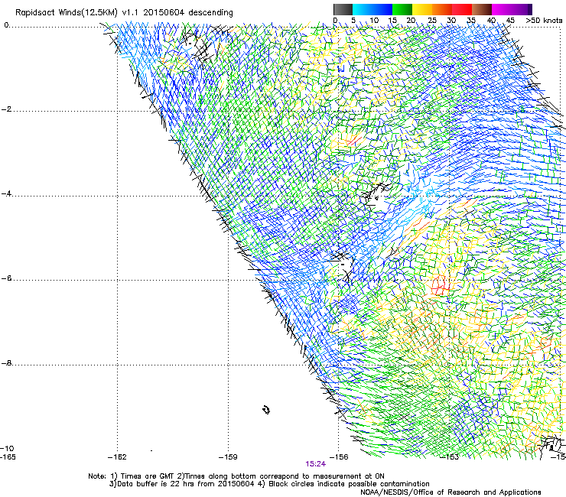The image size is (566, 497).
Task: Click legend scale number '20'
Action: (411, 21)
